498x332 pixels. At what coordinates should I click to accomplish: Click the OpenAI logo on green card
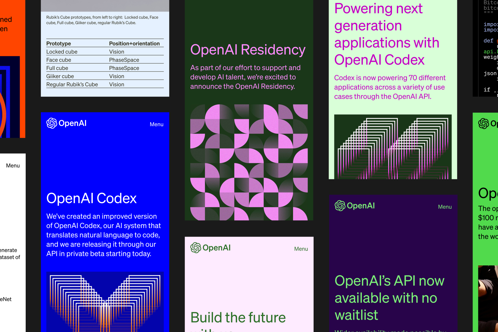[x=488, y=123]
